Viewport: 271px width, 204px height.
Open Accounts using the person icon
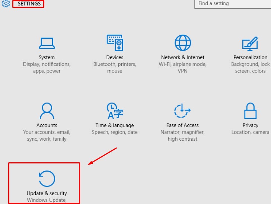47,111
